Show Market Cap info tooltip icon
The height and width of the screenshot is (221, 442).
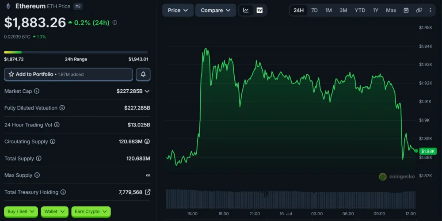point(37,91)
